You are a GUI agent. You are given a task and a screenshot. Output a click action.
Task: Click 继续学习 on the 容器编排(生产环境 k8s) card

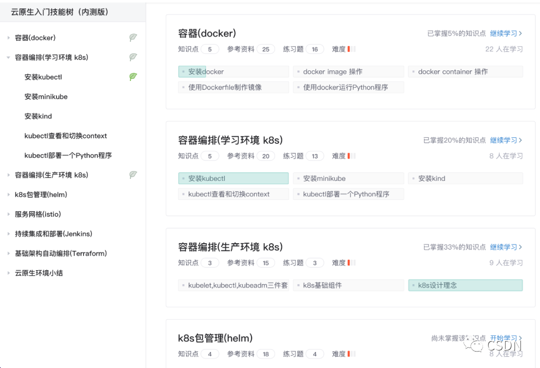pos(506,247)
